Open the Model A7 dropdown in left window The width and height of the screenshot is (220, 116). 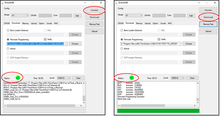click(19, 16)
